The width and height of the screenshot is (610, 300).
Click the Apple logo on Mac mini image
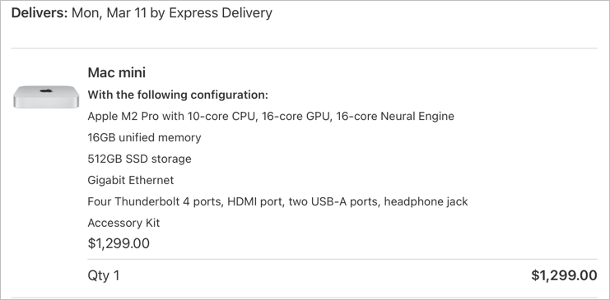(x=46, y=90)
